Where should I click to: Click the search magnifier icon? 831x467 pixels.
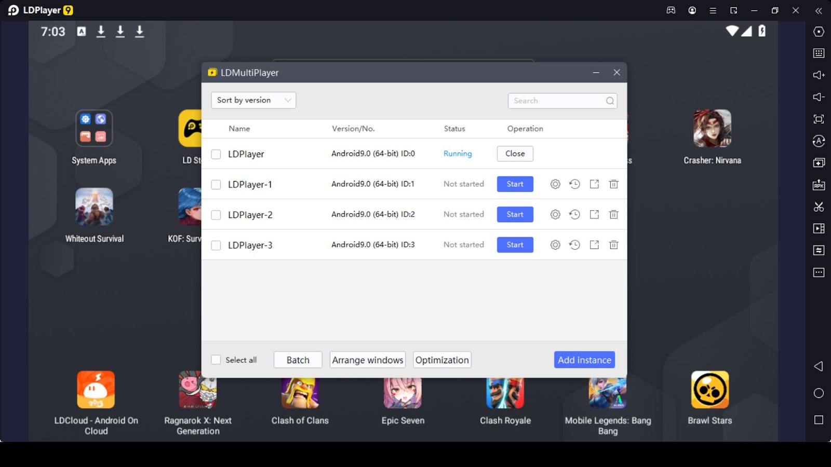coord(610,101)
